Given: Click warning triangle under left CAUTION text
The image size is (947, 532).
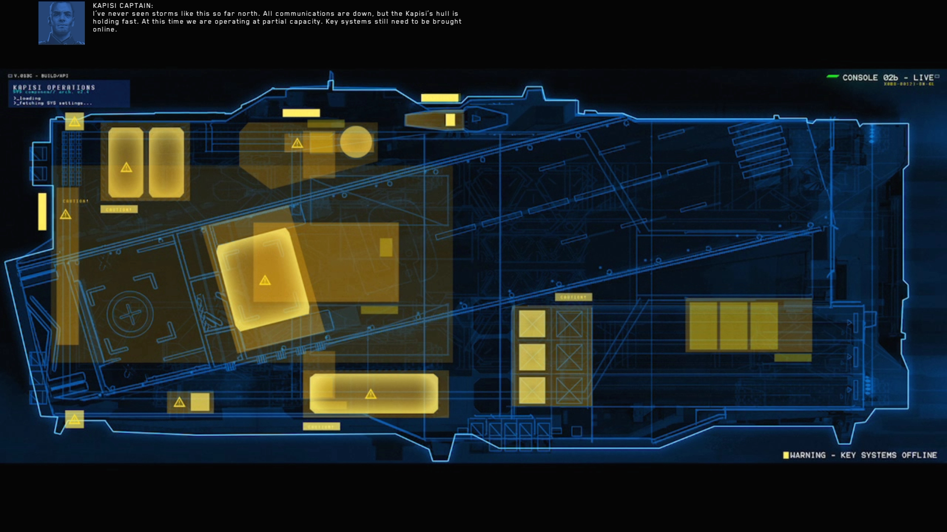Looking at the screenshot, I should (x=66, y=214).
